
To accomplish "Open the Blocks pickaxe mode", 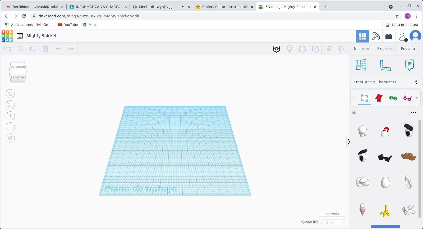I will pos(376,36).
